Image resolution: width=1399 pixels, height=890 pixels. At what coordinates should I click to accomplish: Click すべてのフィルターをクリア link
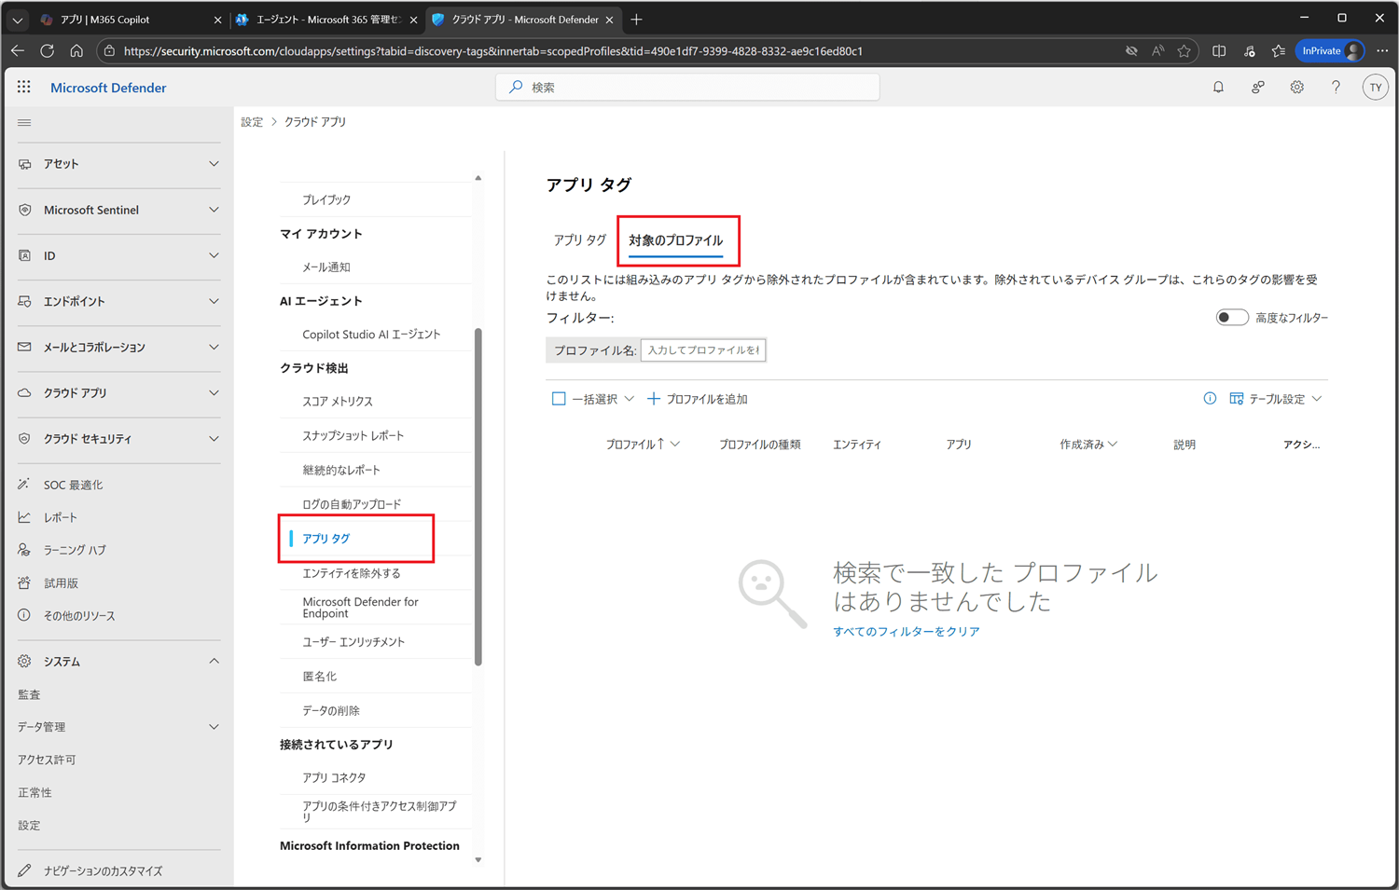point(906,632)
